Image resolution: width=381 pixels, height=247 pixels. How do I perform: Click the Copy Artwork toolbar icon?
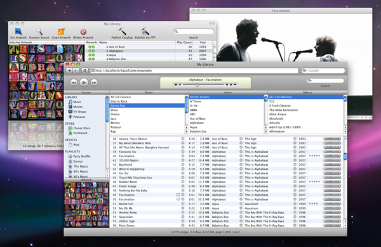click(61, 32)
